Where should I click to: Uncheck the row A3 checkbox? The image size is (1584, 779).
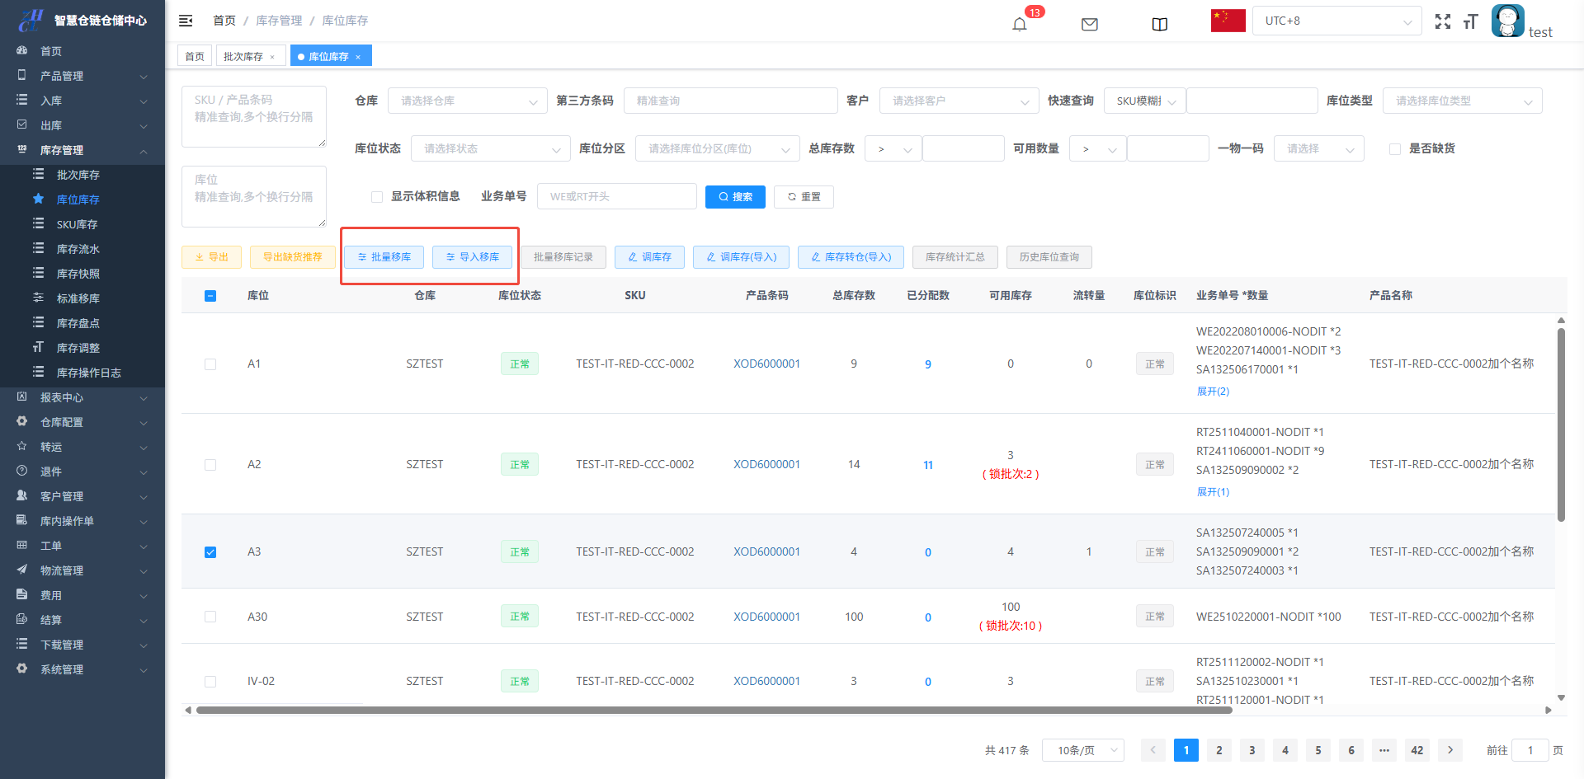210,552
